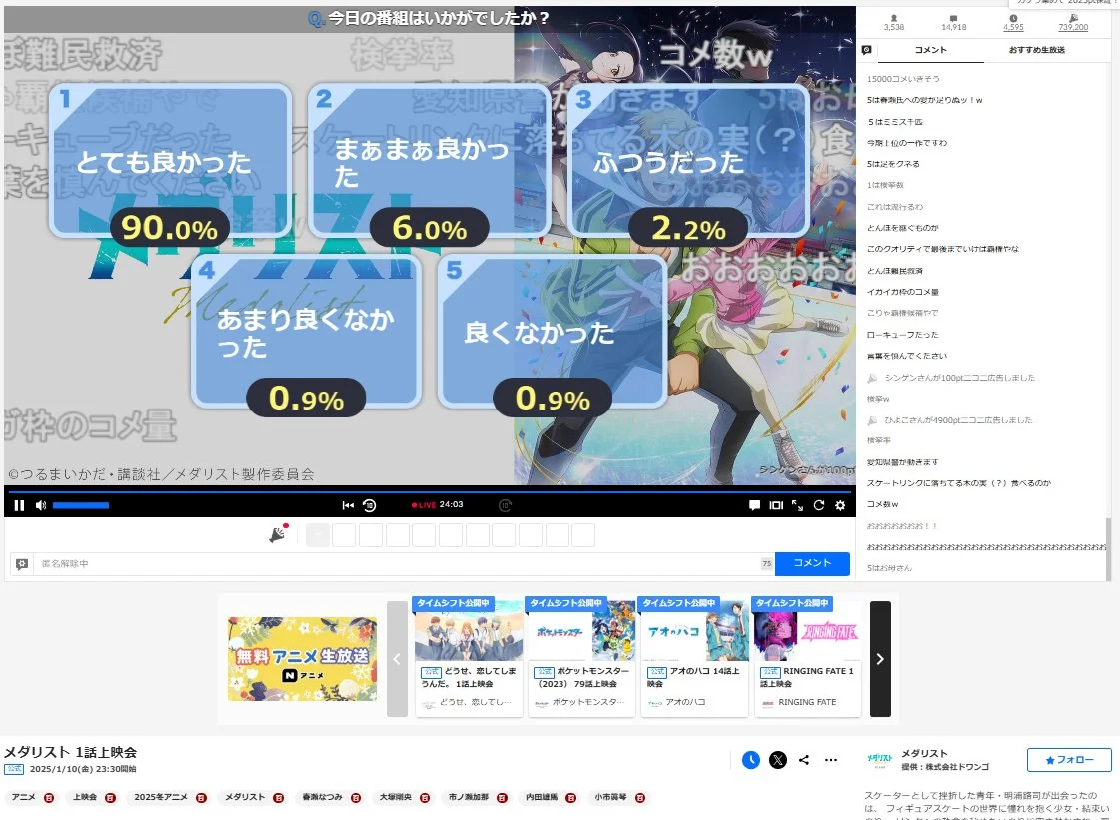Image resolution: width=1120 pixels, height=820 pixels.
Task: Pause the live video playback
Action: (x=19, y=505)
